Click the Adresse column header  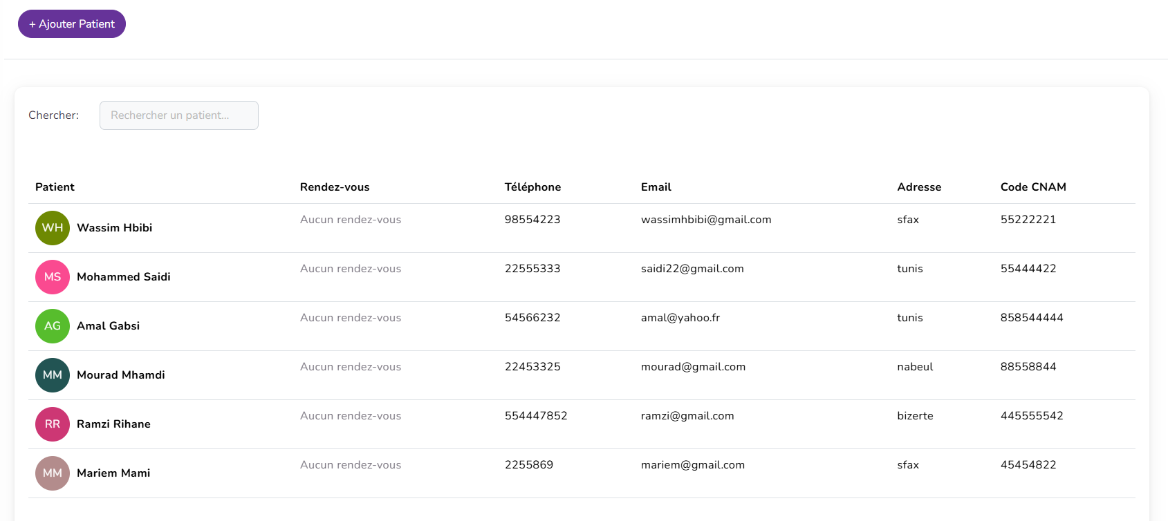(919, 187)
